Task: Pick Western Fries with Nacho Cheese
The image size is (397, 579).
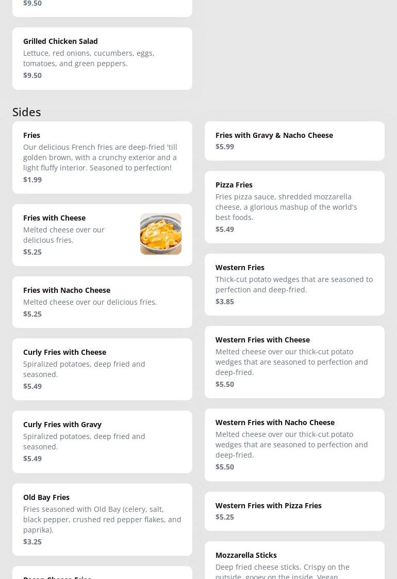Action: point(294,445)
